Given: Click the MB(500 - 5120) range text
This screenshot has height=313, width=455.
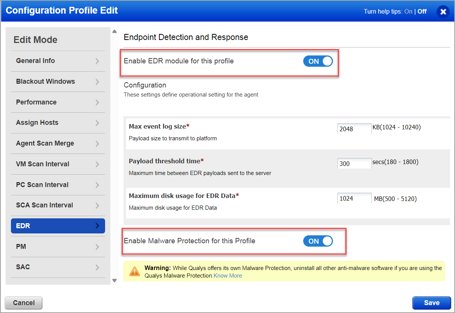Looking at the screenshot, I should click(x=395, y=199).
